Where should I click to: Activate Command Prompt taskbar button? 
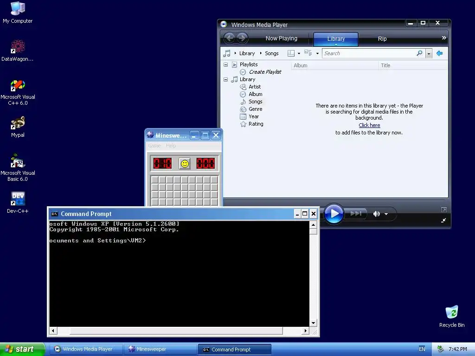234,350
